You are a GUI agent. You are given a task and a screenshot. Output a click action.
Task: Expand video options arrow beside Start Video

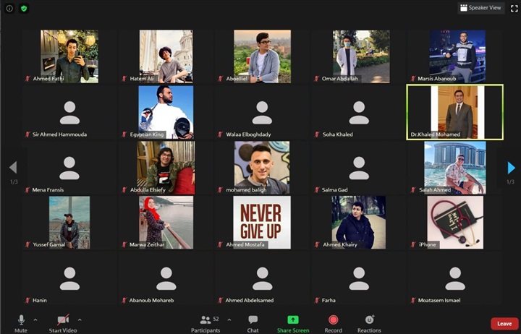80,319
